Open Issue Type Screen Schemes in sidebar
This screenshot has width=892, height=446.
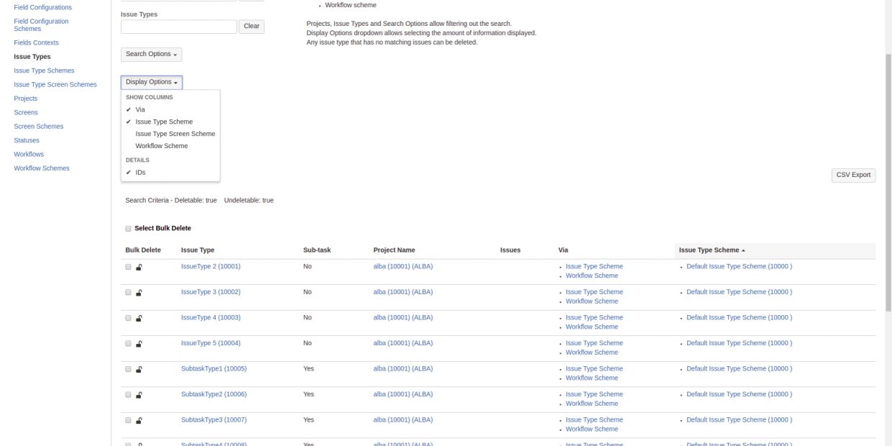coord(55,85)
